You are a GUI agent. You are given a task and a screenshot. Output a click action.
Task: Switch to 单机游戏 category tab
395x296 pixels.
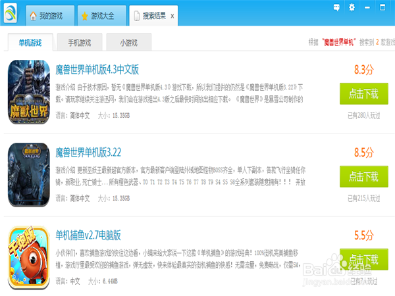pos(30,43)
